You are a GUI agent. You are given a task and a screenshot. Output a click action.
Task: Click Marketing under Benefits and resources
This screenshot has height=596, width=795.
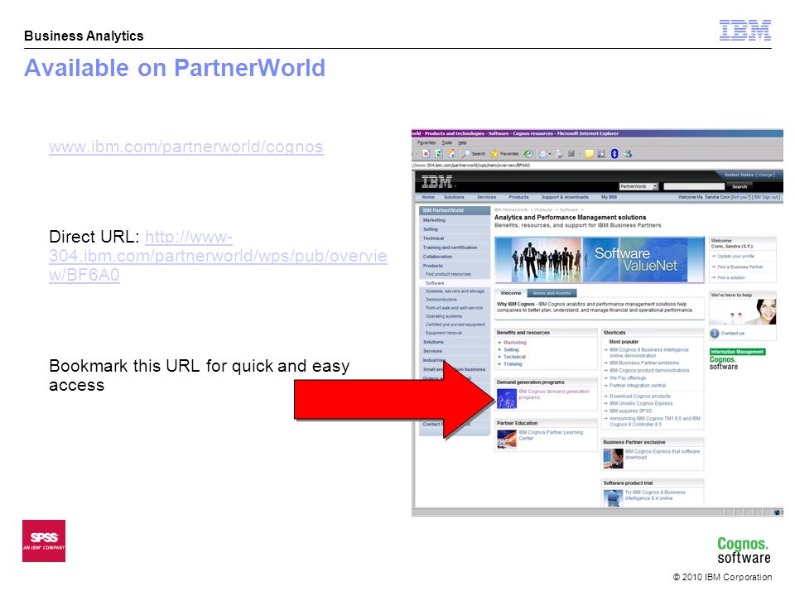[514, 343]
